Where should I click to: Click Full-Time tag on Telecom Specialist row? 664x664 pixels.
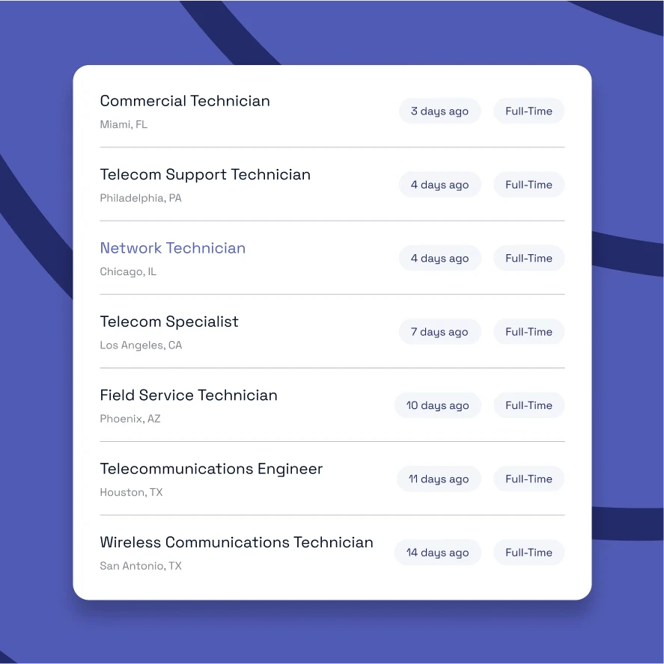529,331
